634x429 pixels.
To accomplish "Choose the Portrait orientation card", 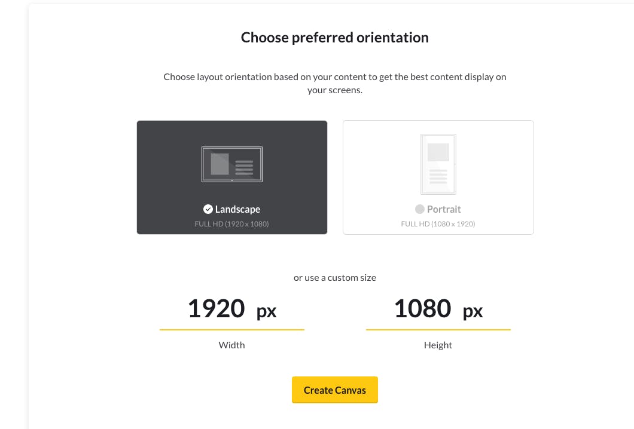I will (438, 177).
